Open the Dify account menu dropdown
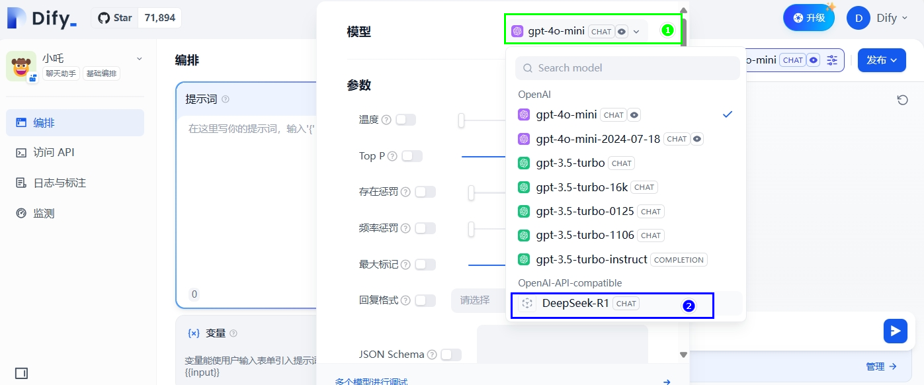 point(881,18)
